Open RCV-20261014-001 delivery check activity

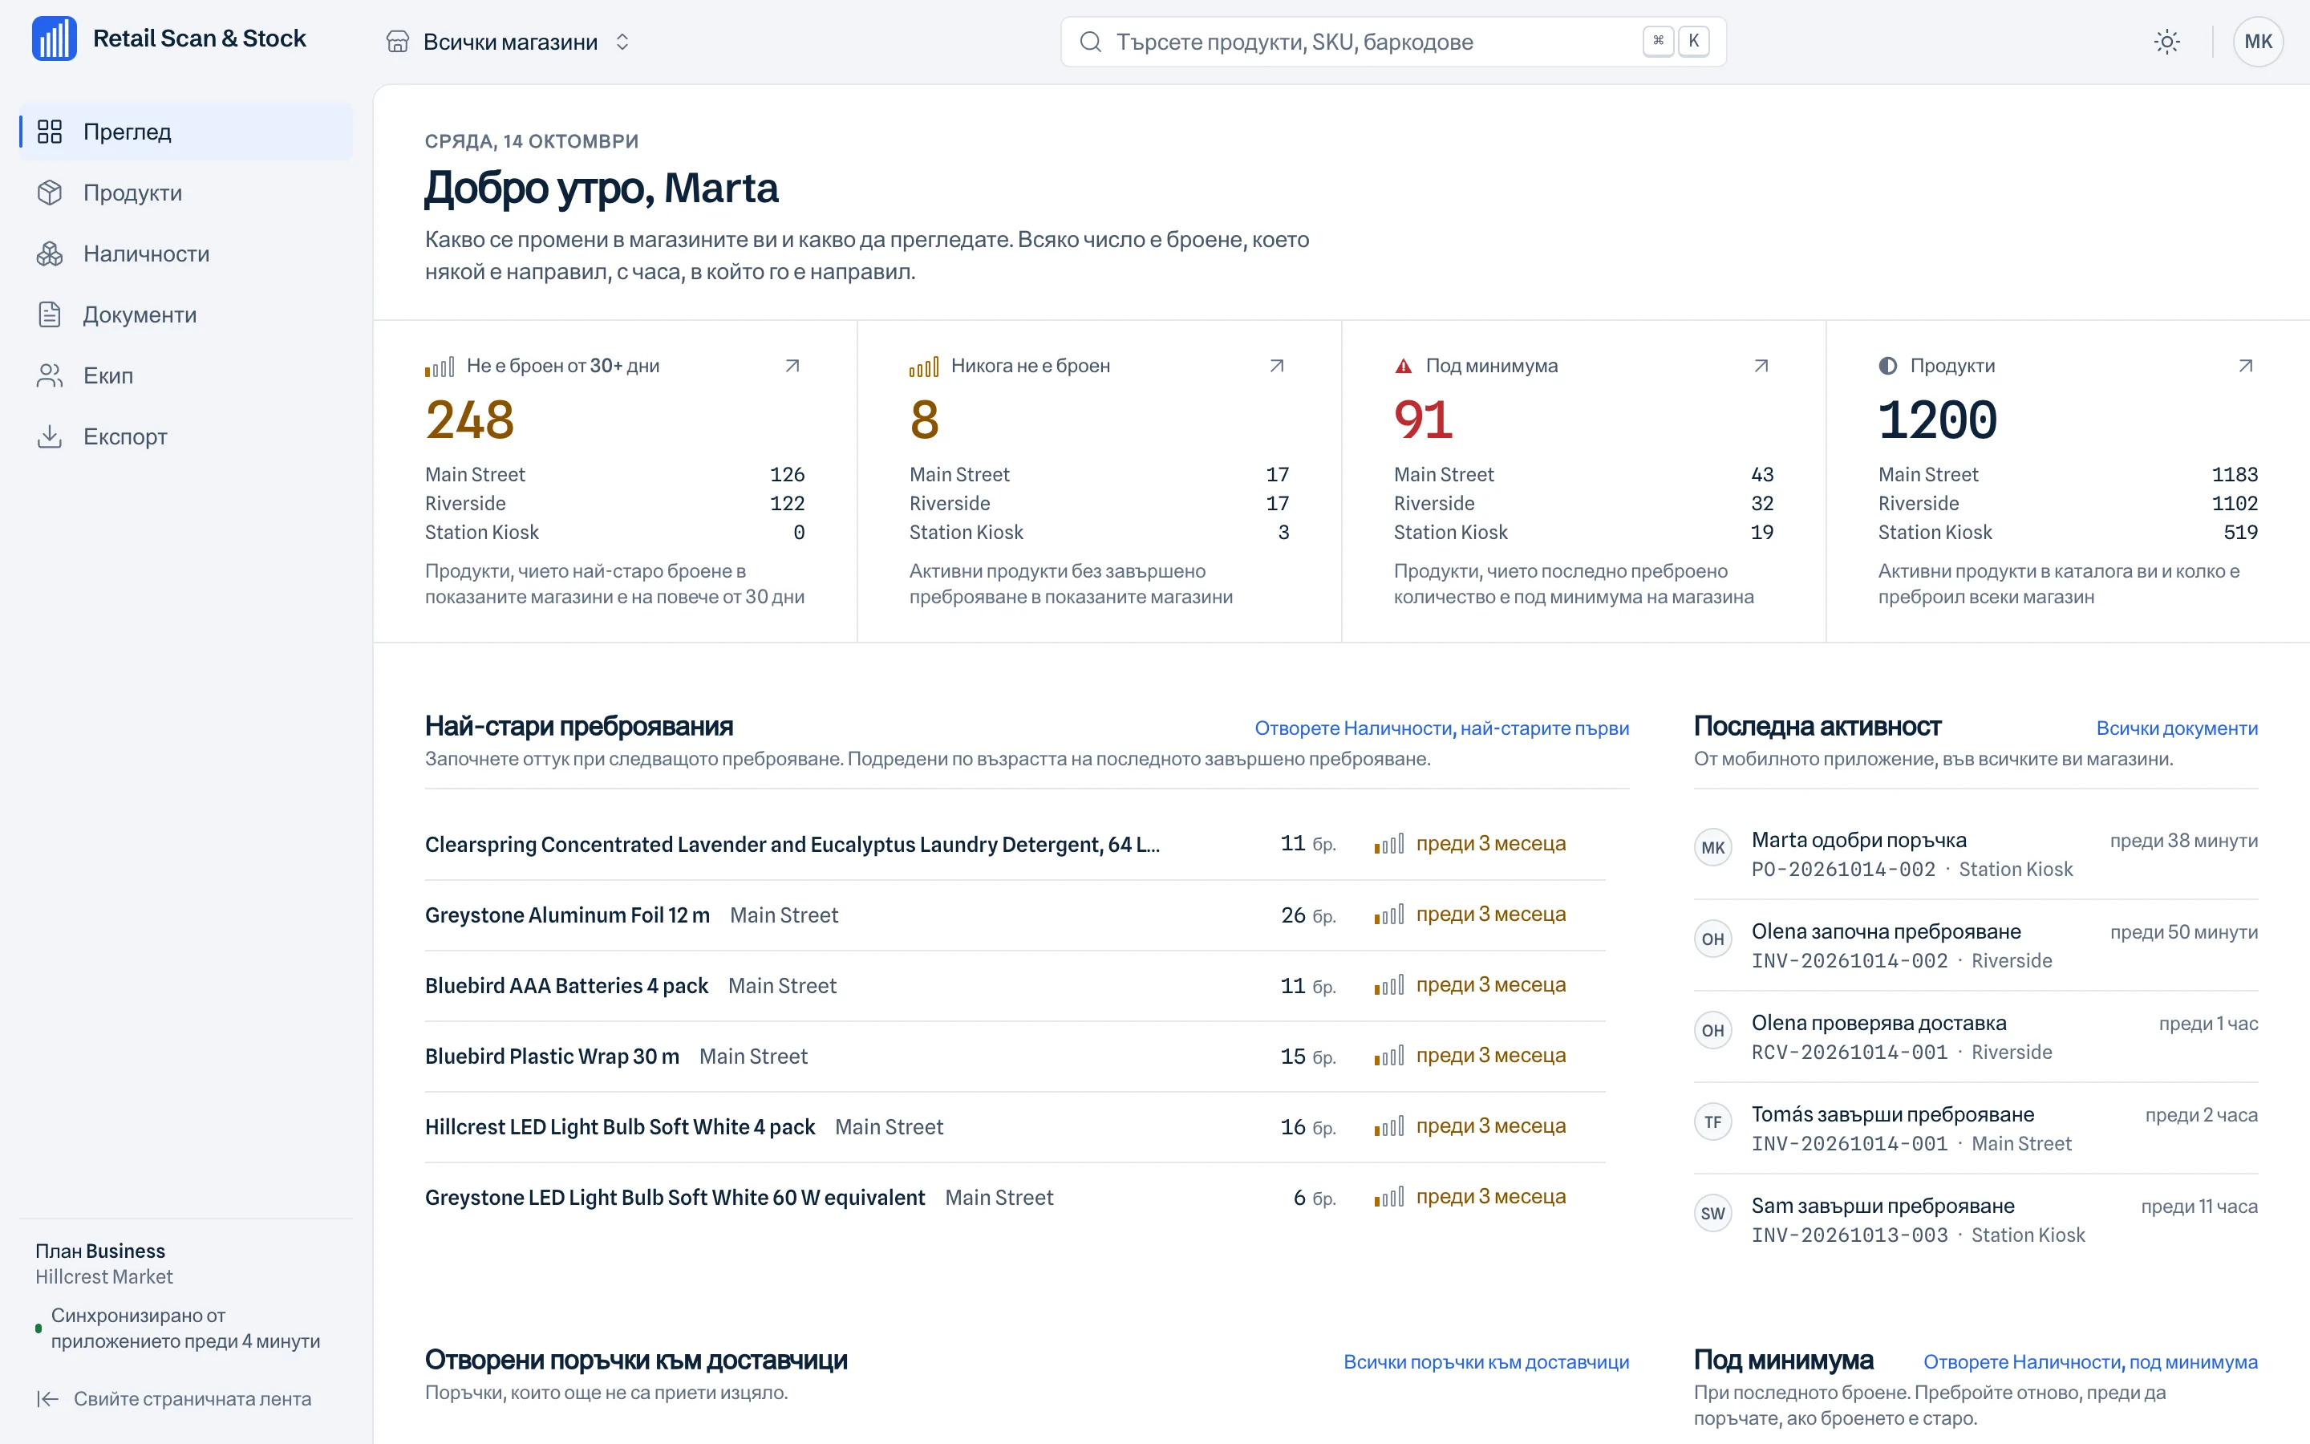(1976, 1037)
